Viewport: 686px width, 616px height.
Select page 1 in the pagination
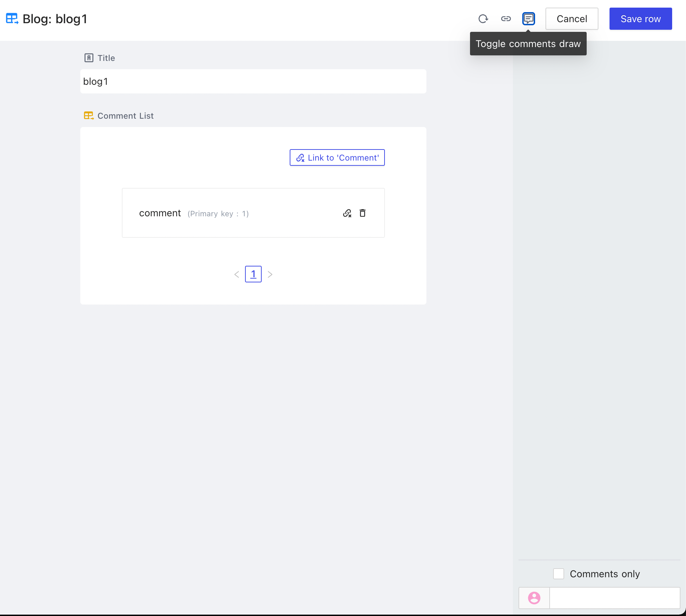click(253, 274)
